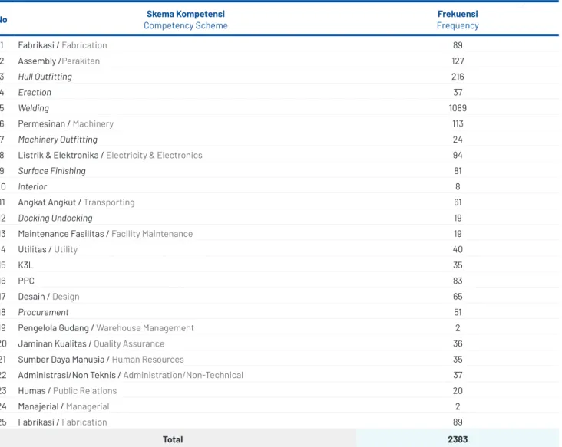Select the Permesinan frequency value 113
The width and height of the screenshot is (562, 447).
pos(458,124)
